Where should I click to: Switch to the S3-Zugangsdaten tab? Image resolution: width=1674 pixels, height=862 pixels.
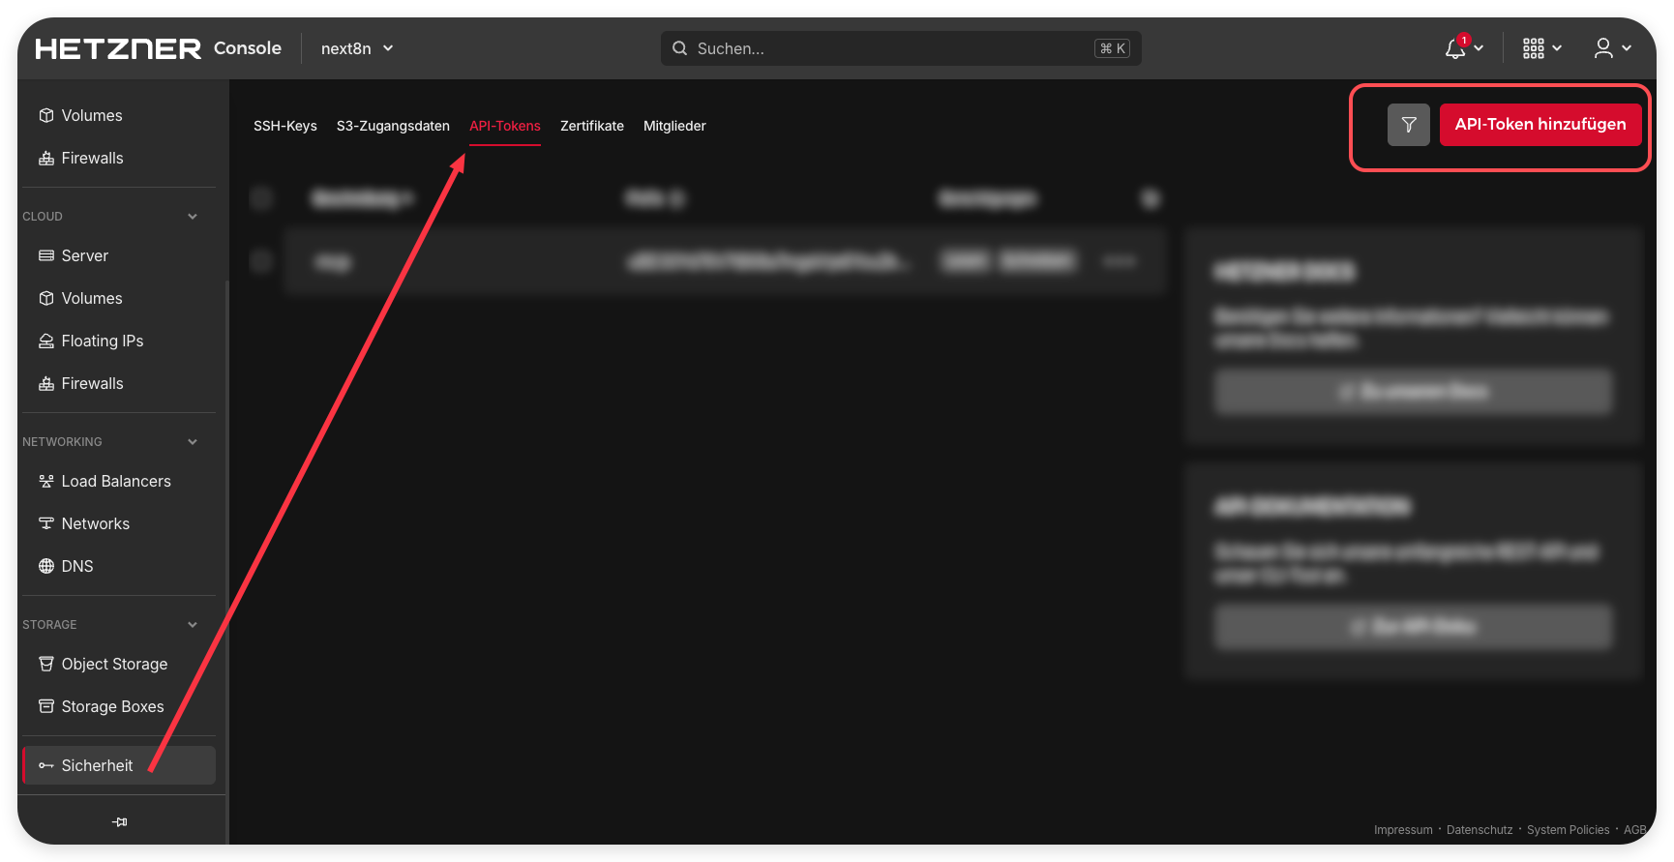pos(393,126)
